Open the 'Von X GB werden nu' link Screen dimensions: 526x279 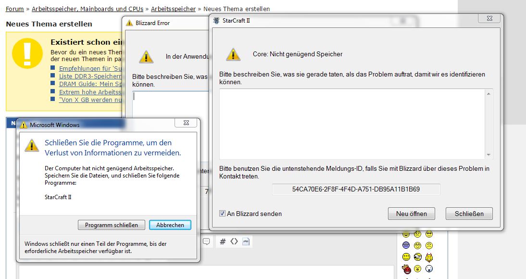90,100
